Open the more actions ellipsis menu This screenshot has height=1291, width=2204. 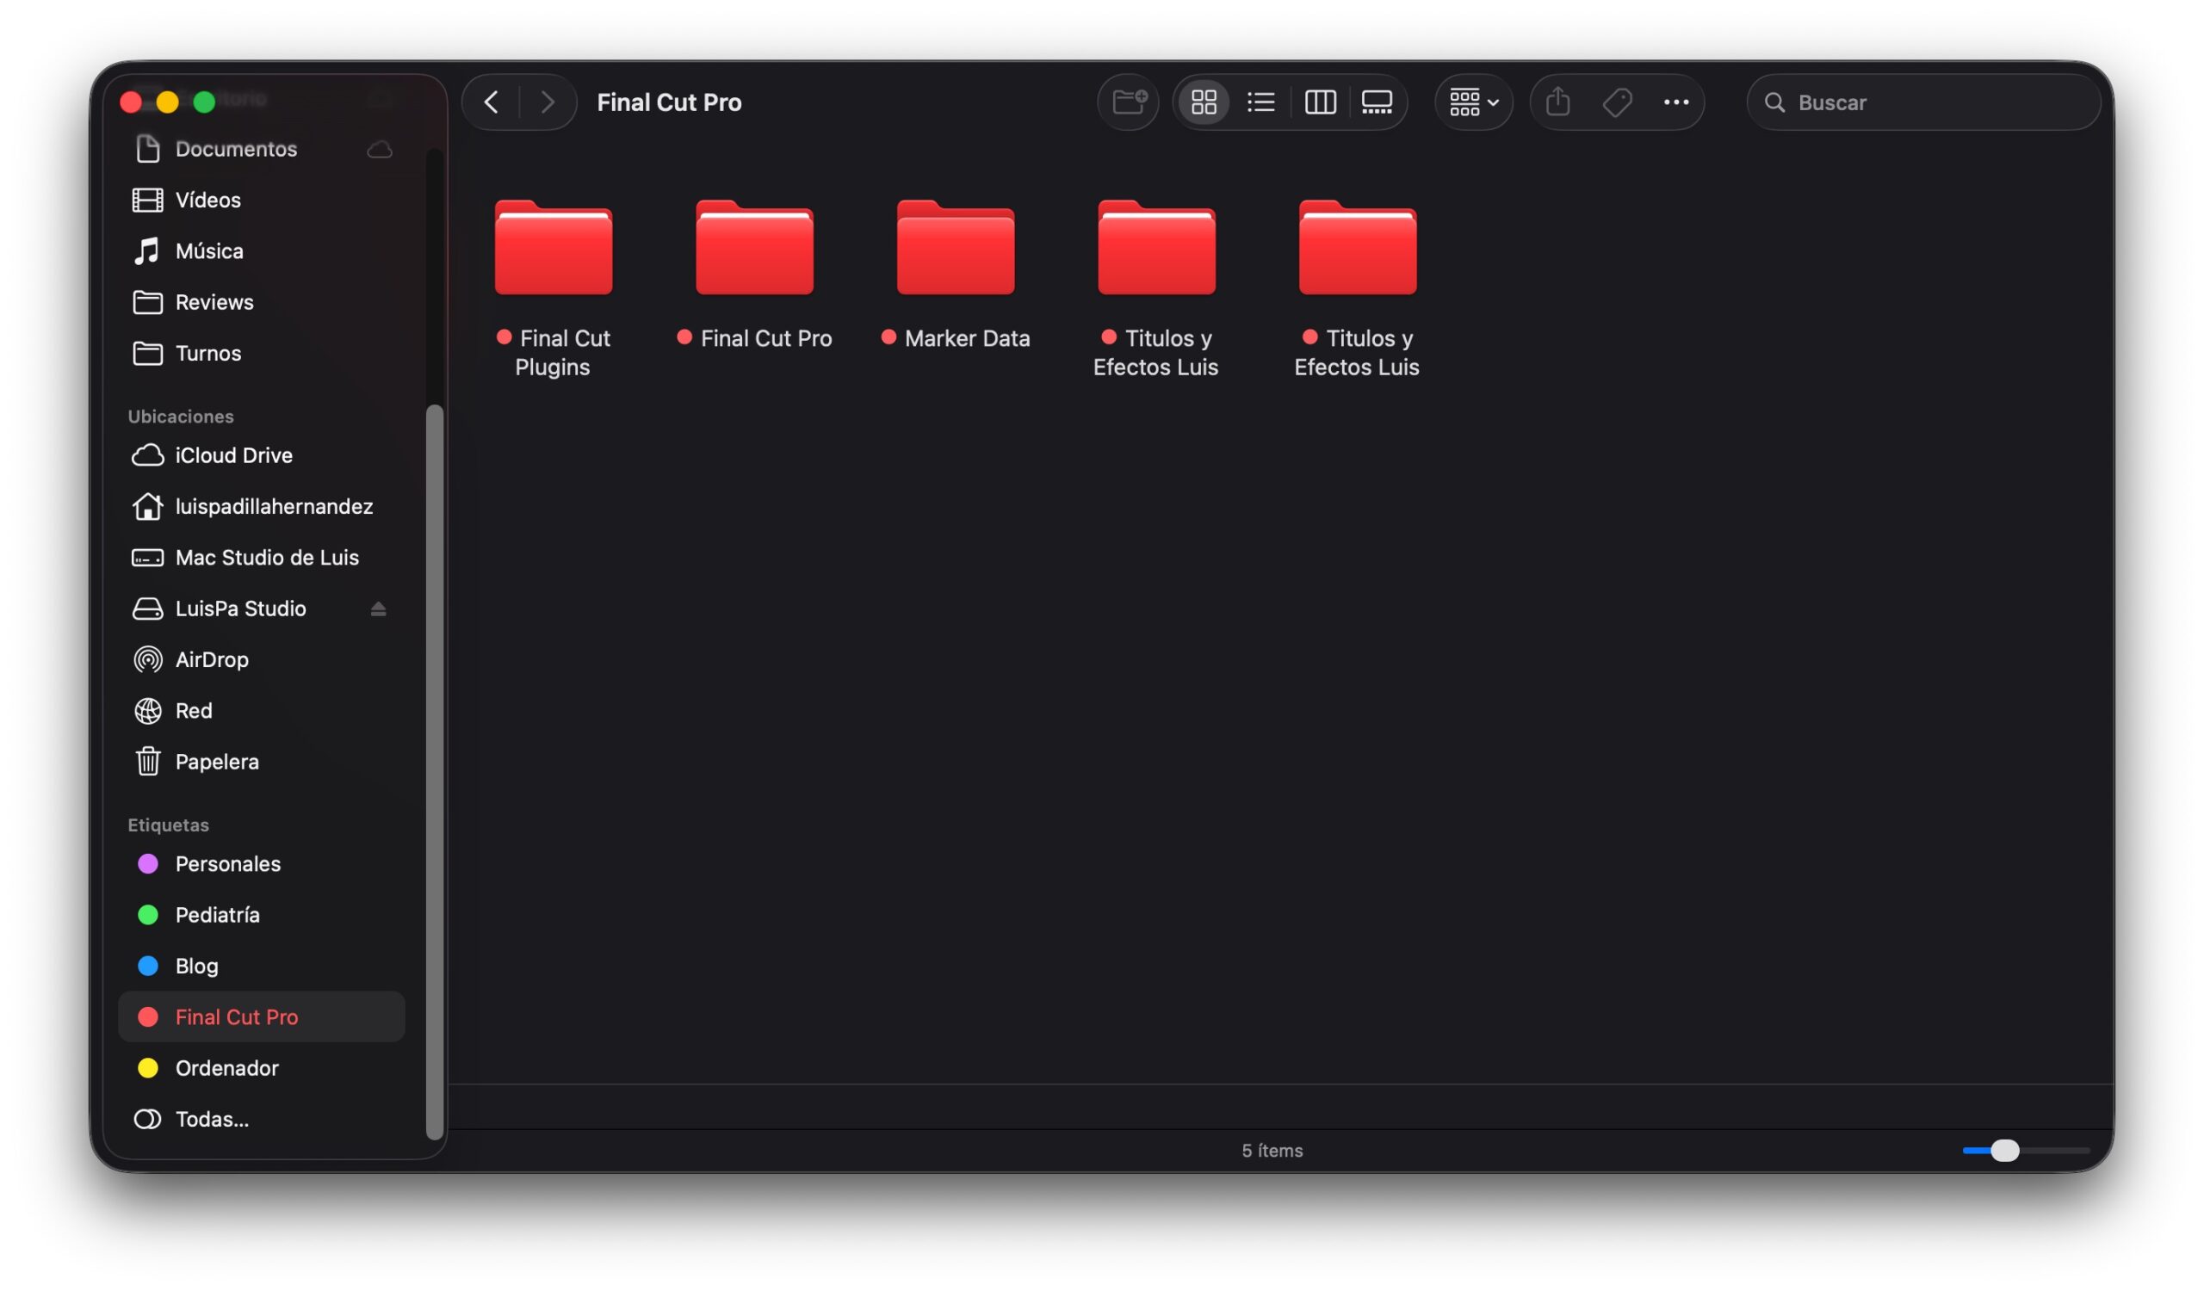tap(1675, 102)
